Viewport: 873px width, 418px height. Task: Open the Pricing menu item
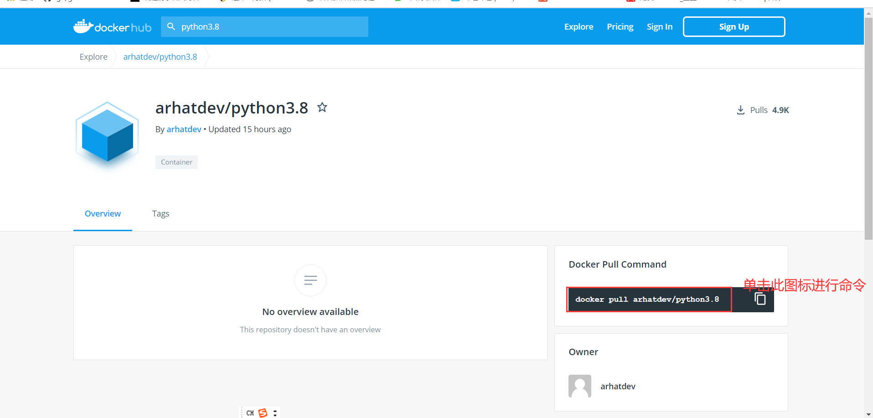point(620,26)
